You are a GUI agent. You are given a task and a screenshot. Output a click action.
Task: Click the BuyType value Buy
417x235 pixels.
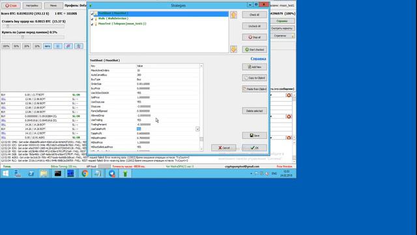[x=139, y=80]
